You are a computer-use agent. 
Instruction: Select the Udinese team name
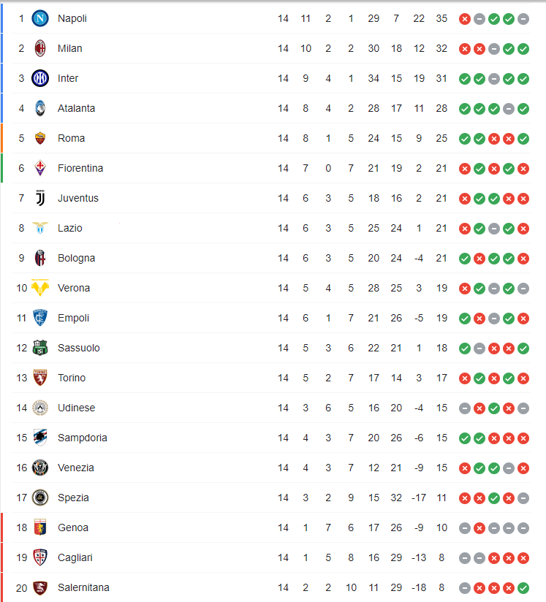tap(76, 408)
